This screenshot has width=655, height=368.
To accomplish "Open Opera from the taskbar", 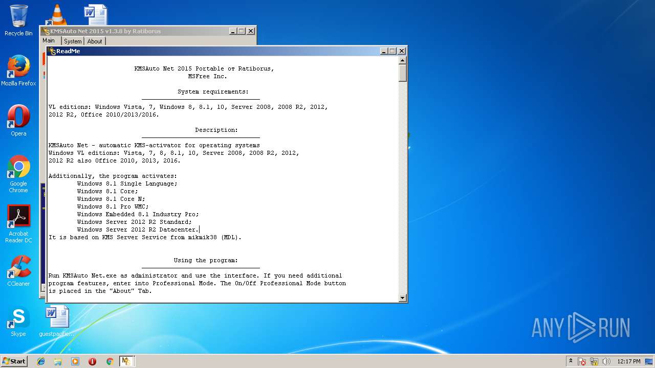I will [x=92, y=361].
